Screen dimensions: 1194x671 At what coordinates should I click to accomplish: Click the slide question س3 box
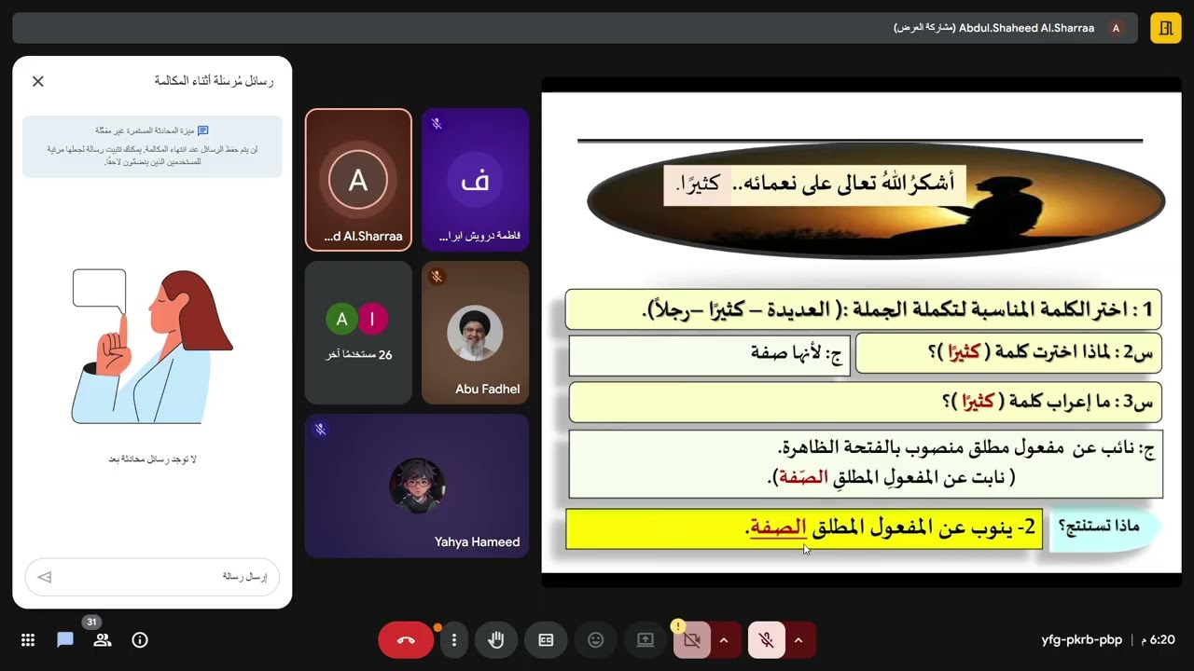[x=865, y=402]
